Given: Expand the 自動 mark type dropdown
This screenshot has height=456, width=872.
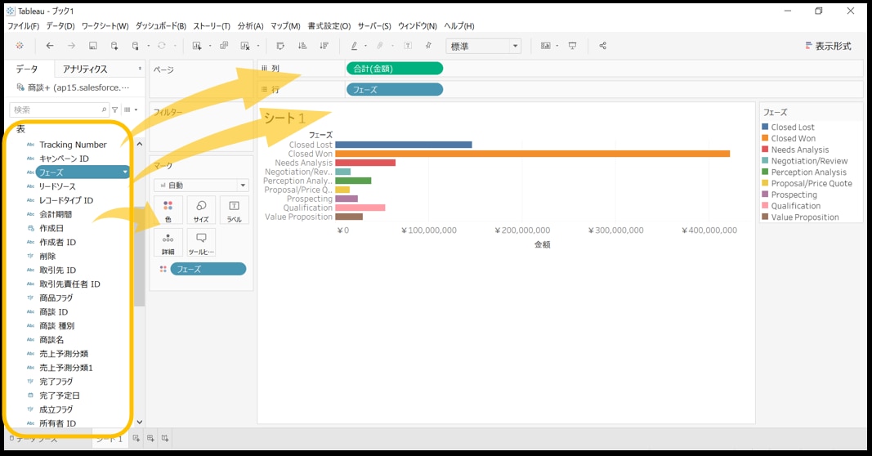Looking at the screenshot, I should pos(201,186).
